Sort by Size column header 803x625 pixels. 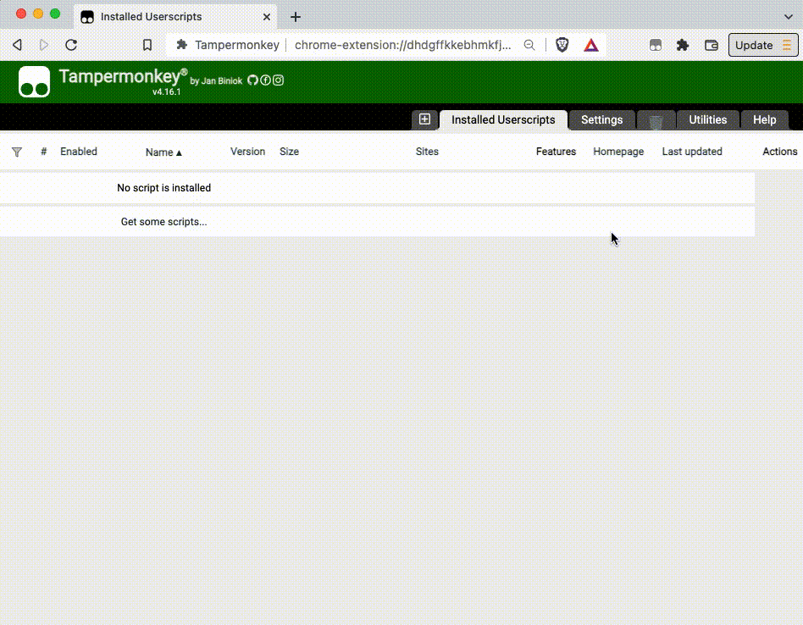click(289, 152)
